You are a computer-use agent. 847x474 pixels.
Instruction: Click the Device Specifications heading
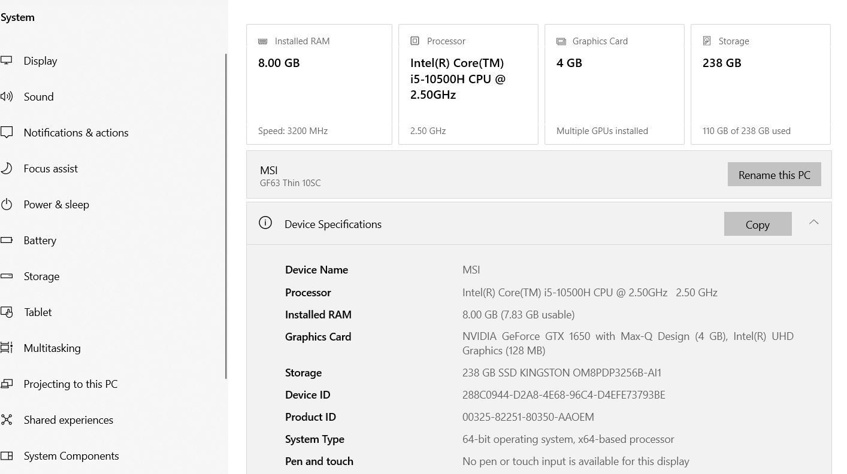pos(333,224)
